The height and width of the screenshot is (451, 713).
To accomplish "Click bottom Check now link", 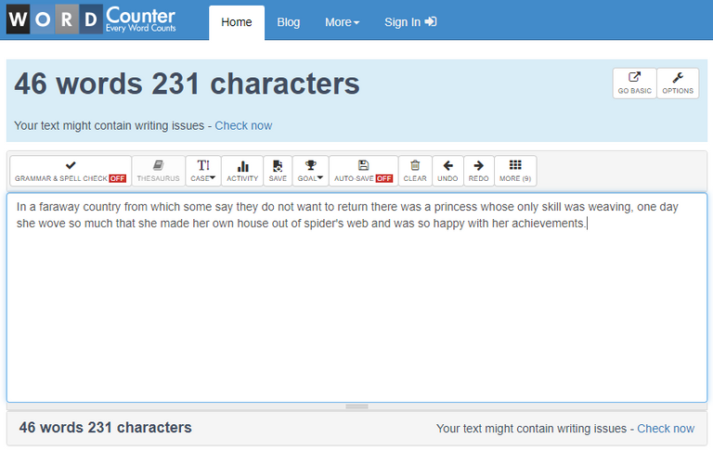I will click(x=666, y=429).
